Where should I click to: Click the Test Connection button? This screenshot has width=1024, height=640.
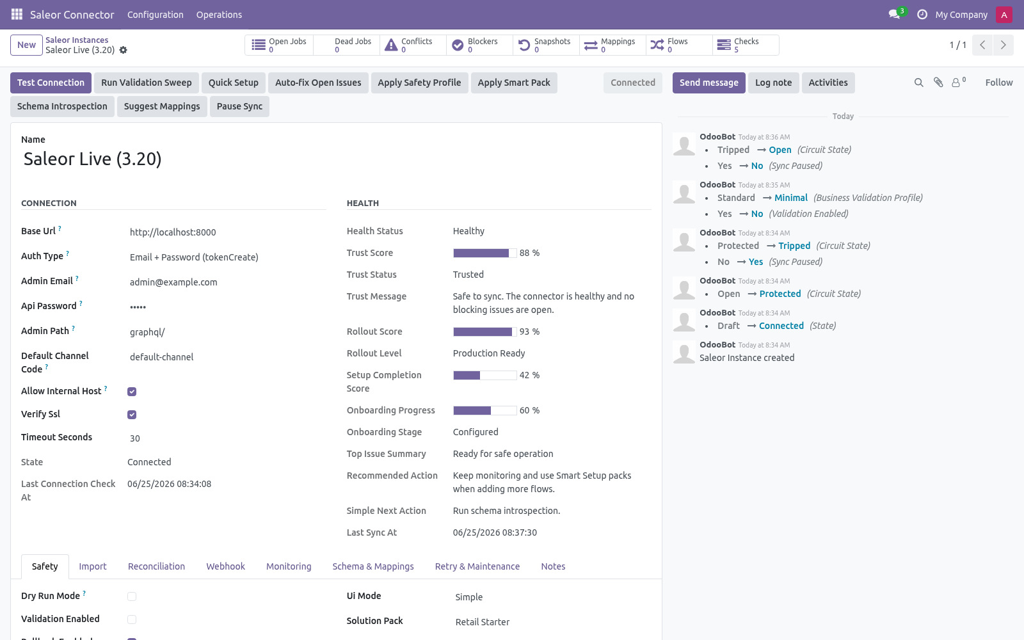point(51,83)
